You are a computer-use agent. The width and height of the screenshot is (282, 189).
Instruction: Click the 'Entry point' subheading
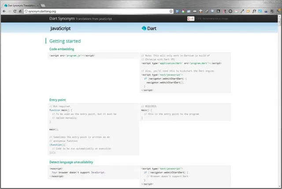[58, 100]
